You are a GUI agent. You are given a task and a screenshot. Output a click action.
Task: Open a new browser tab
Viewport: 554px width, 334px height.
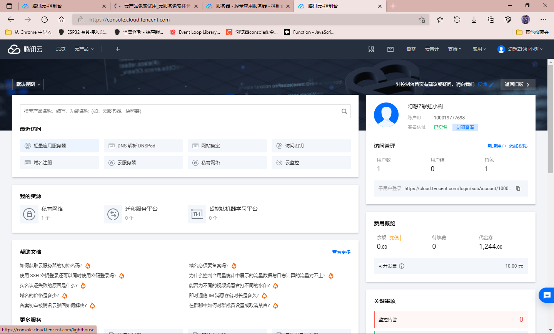coord(393,6)
